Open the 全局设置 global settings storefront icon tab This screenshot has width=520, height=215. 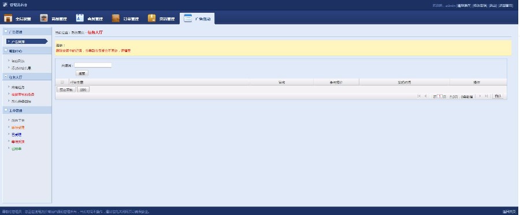point(17,18)
